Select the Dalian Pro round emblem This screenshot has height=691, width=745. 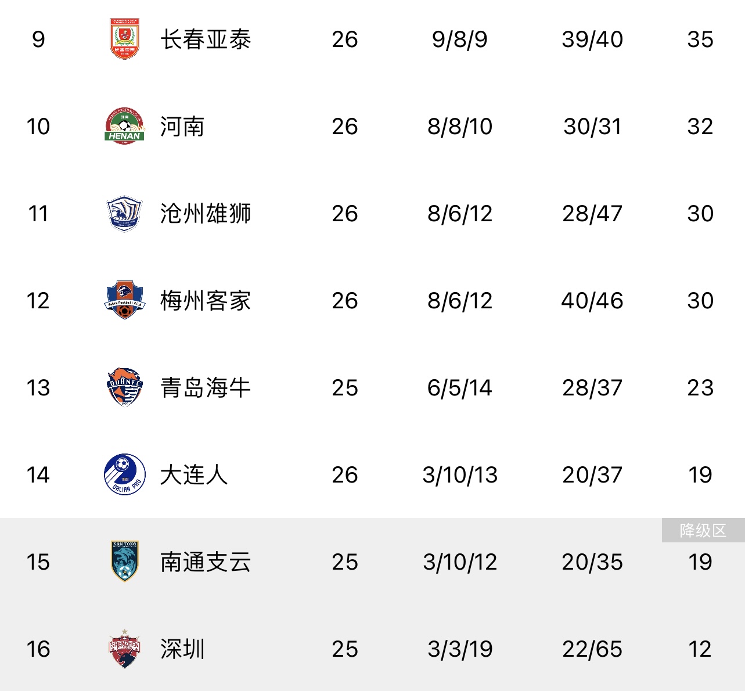click(124, 474)
